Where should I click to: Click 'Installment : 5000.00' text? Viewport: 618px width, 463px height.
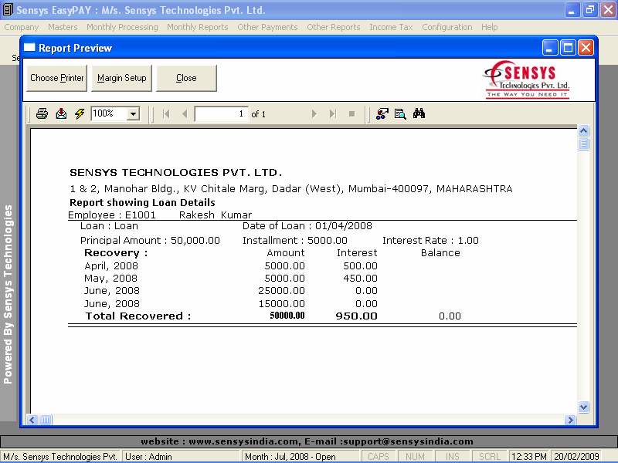pyautogui.click(x=295, y=241)
